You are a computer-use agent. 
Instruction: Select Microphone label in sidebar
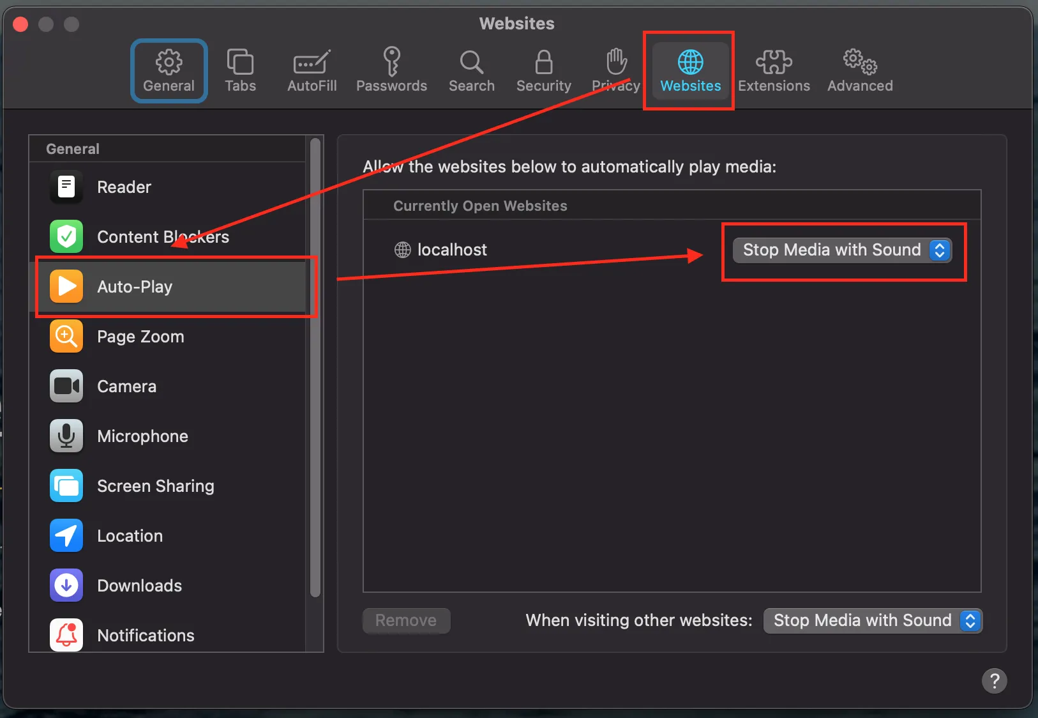142,436
